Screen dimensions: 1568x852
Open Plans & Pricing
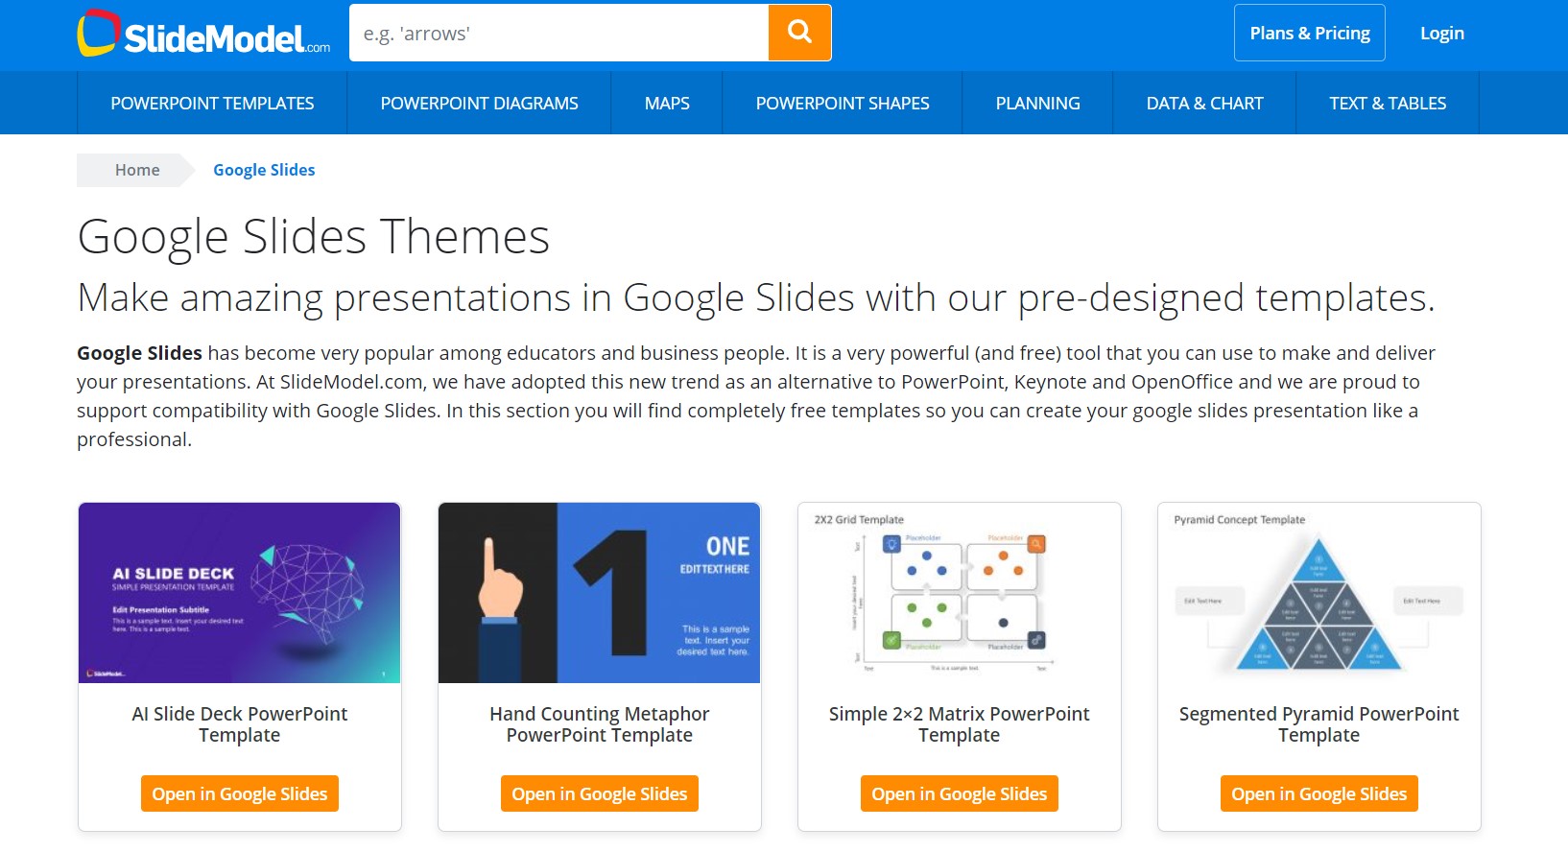click(x=1310, y=33)
